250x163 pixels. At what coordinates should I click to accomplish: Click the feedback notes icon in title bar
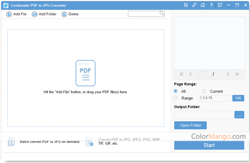pos(220,5)
